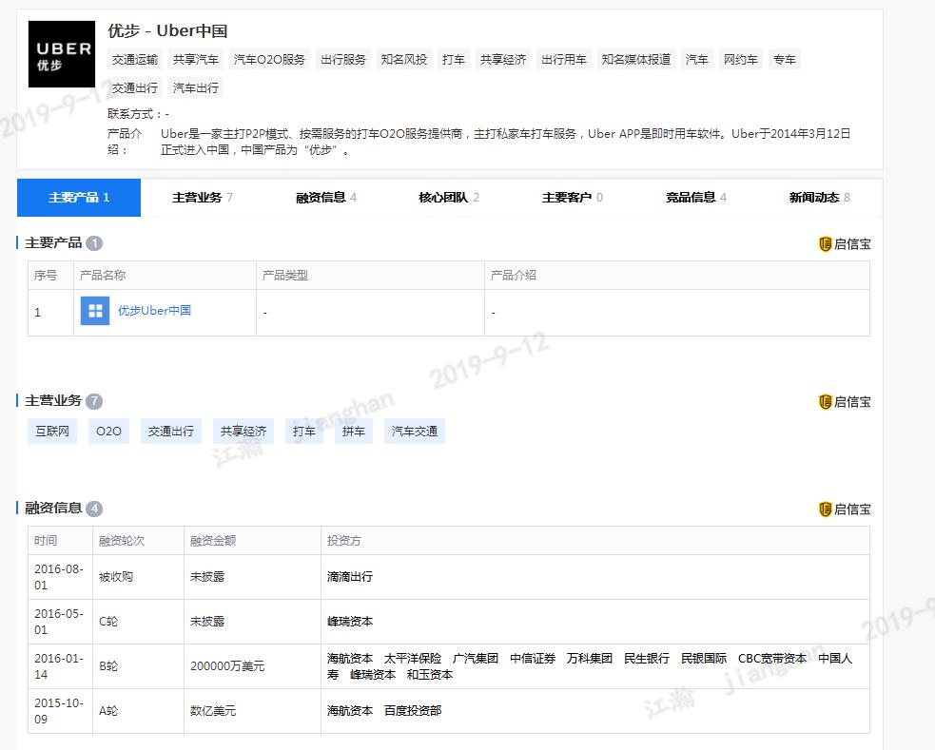Click the 启信宝 shield icon beside 主要产品

click(826, 243)
